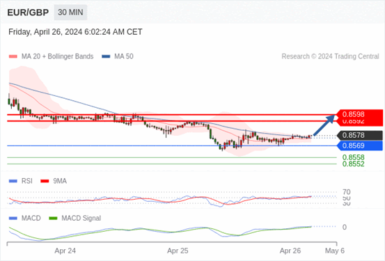Click the May 6 date axis marker
The image size is (385, 261).
click(335, 251)
